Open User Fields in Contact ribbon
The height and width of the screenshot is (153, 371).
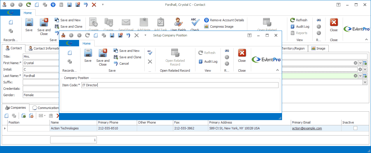pyautogui.click(x=178, y=25)
